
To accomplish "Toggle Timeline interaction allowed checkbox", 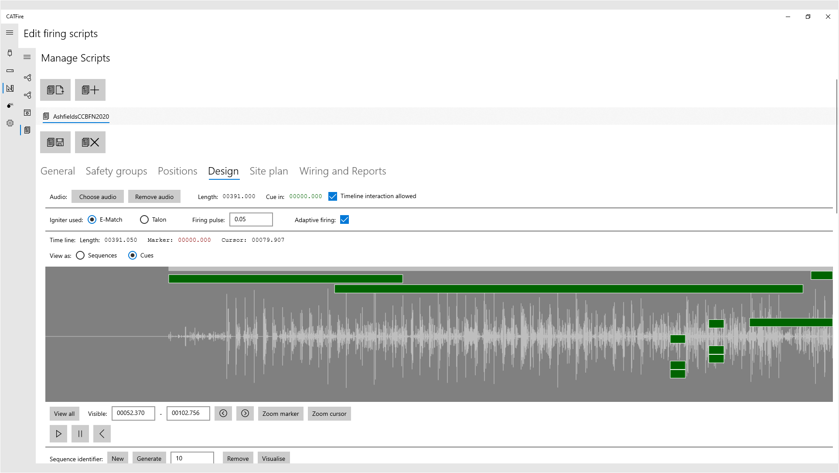I will click(x=333, y=196).
